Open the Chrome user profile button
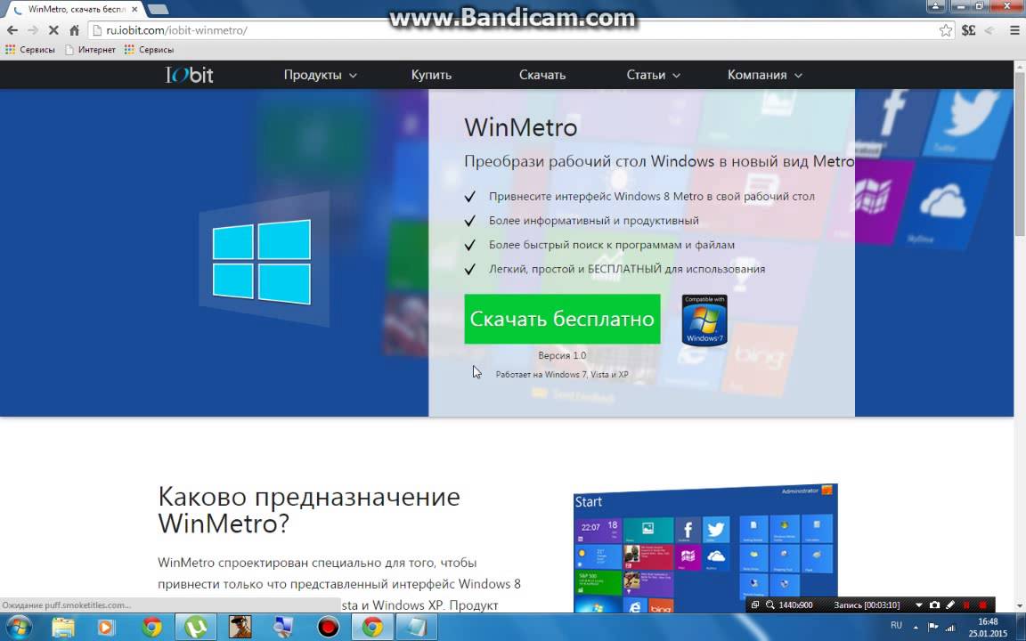Image resolution: width=1026 pixels, height=641 pixels. [936, 6]
